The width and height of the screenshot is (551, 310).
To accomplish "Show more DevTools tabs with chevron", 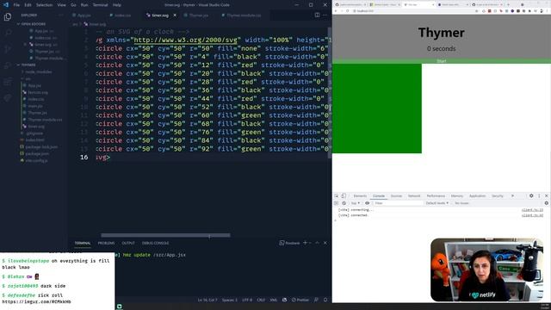I will 513,195.
